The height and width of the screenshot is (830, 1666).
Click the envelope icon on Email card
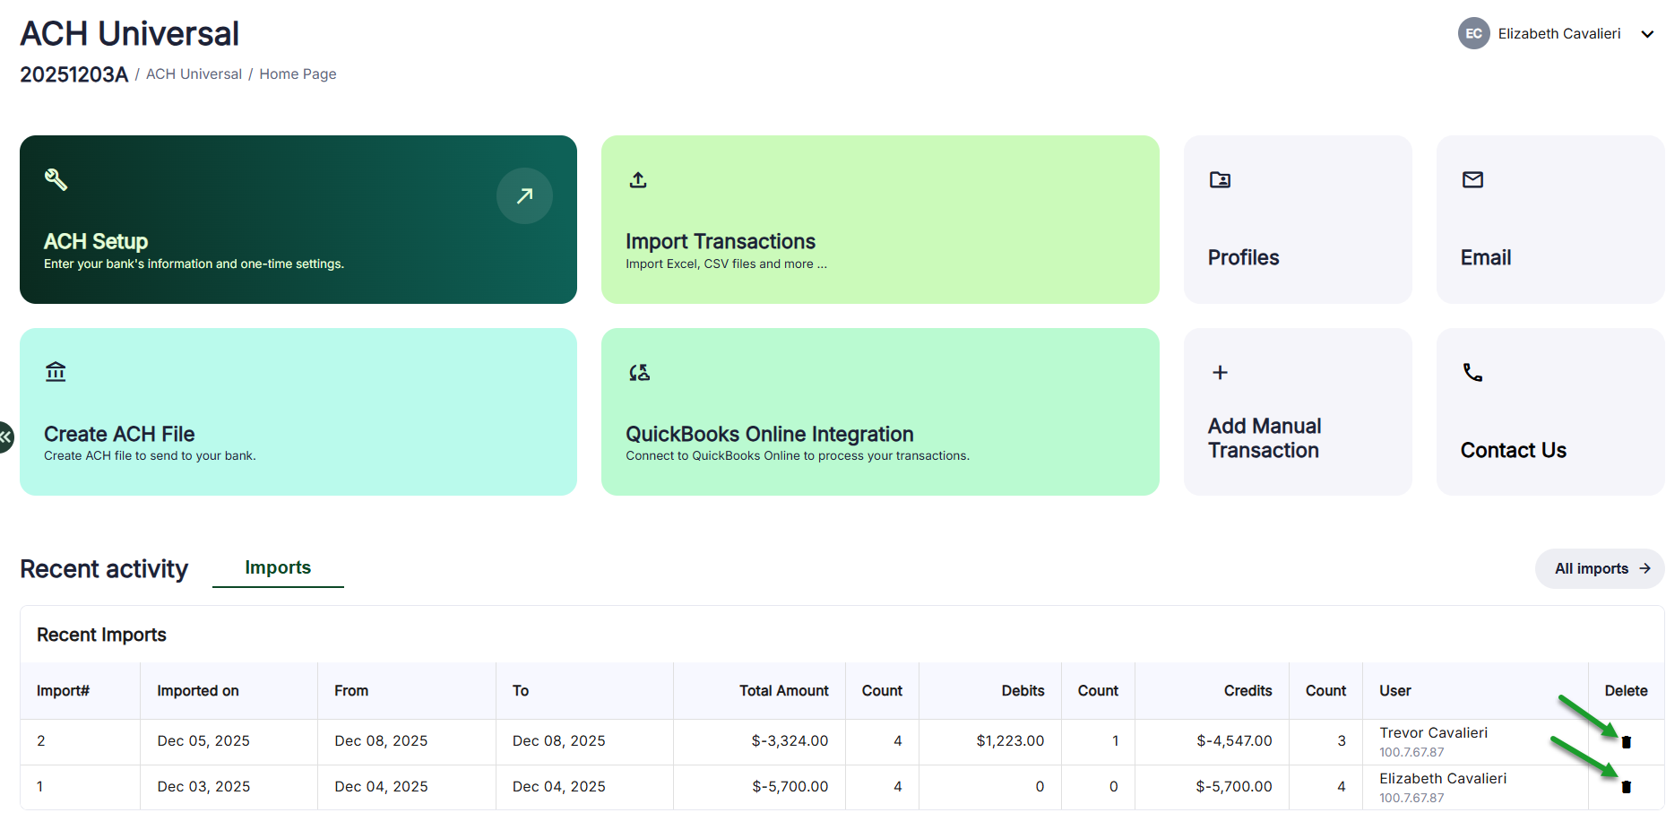point(1472,180)
